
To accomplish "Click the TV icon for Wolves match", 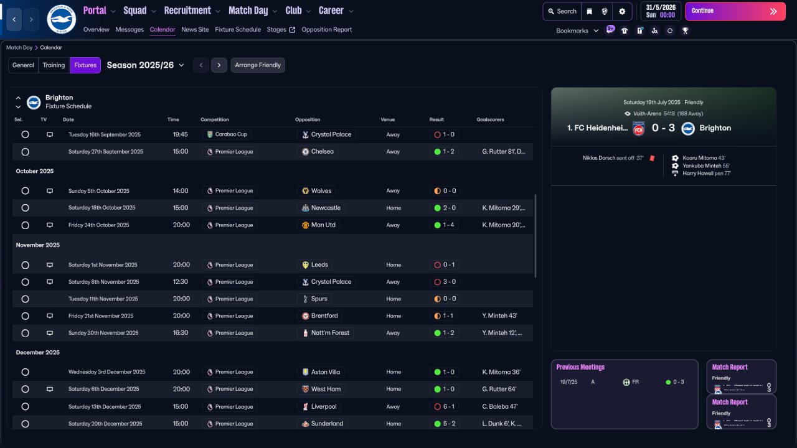I will pyautogui.click(x=50, y=191).
